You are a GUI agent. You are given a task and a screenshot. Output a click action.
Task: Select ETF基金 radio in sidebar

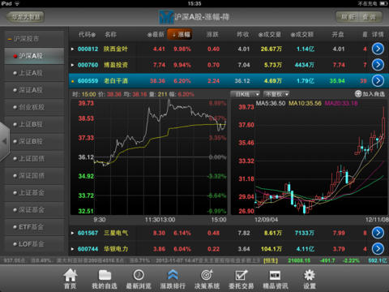click(15, 227)
